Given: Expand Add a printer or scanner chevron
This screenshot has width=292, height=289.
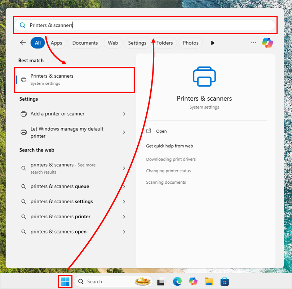Looking at the screenshot, I should pyautogui.click(x=124, y=114).
